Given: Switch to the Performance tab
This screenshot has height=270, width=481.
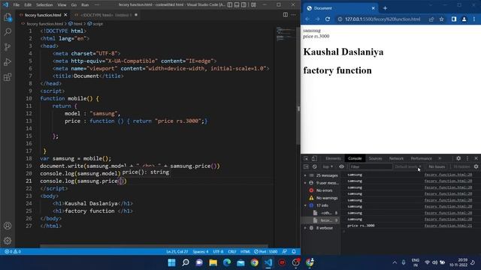Looking at the screenshot, I should coord(421,158).
